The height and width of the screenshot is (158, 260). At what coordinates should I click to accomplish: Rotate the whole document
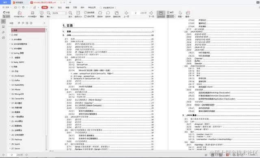click(117, 14)
